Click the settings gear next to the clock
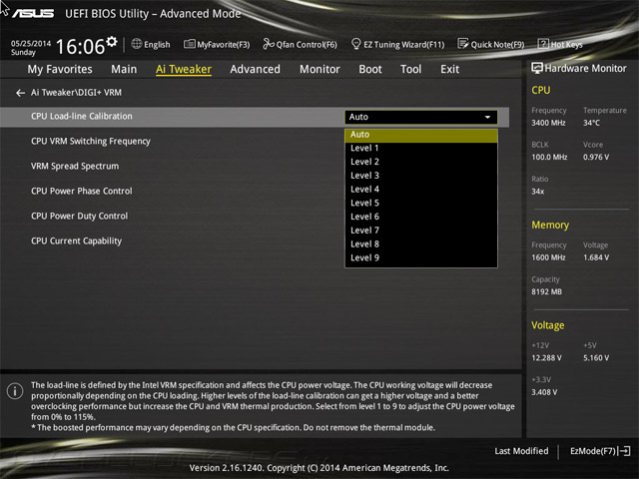639x479 pixels. [x=112, y=41]
